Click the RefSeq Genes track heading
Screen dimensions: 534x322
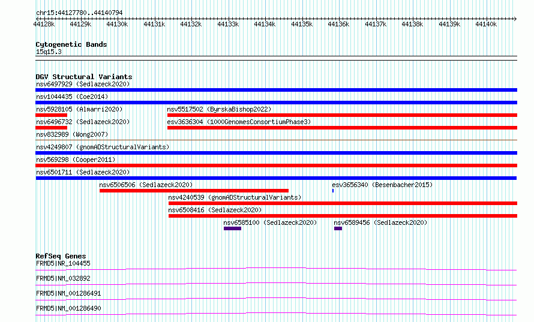pyautogui.click(x=61, y=256)
